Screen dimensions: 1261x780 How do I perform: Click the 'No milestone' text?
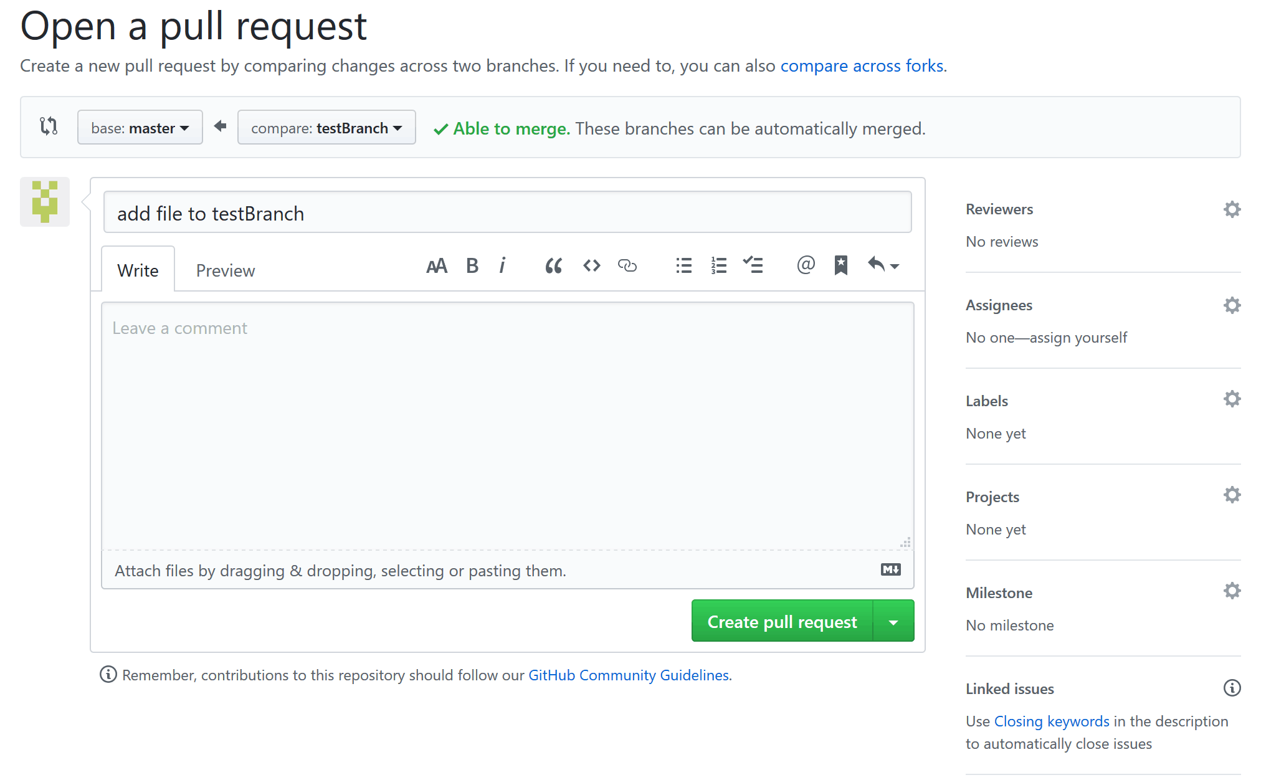tap(1010, 625)
